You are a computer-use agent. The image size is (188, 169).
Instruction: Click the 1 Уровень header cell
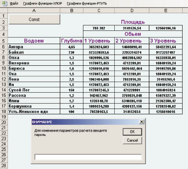click(x=99, y=41)
